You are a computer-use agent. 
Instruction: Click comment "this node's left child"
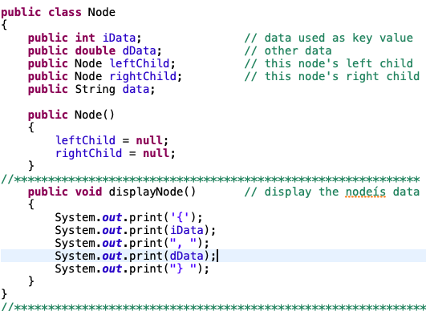pyautogui.click(x=329, y=63)
